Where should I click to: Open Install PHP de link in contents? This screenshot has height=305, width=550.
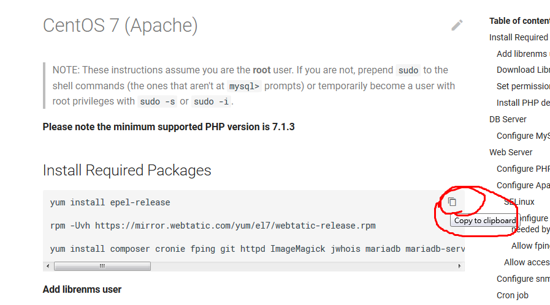523,103
